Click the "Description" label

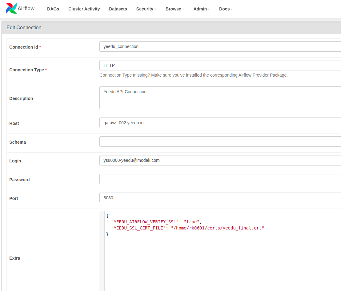point(21,98)
